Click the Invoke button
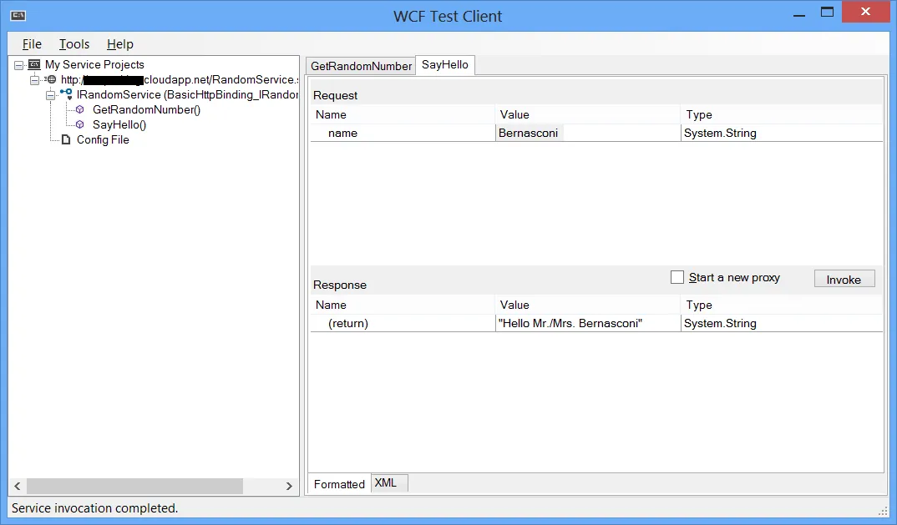 pyautogui.click(x=844, y=279)
